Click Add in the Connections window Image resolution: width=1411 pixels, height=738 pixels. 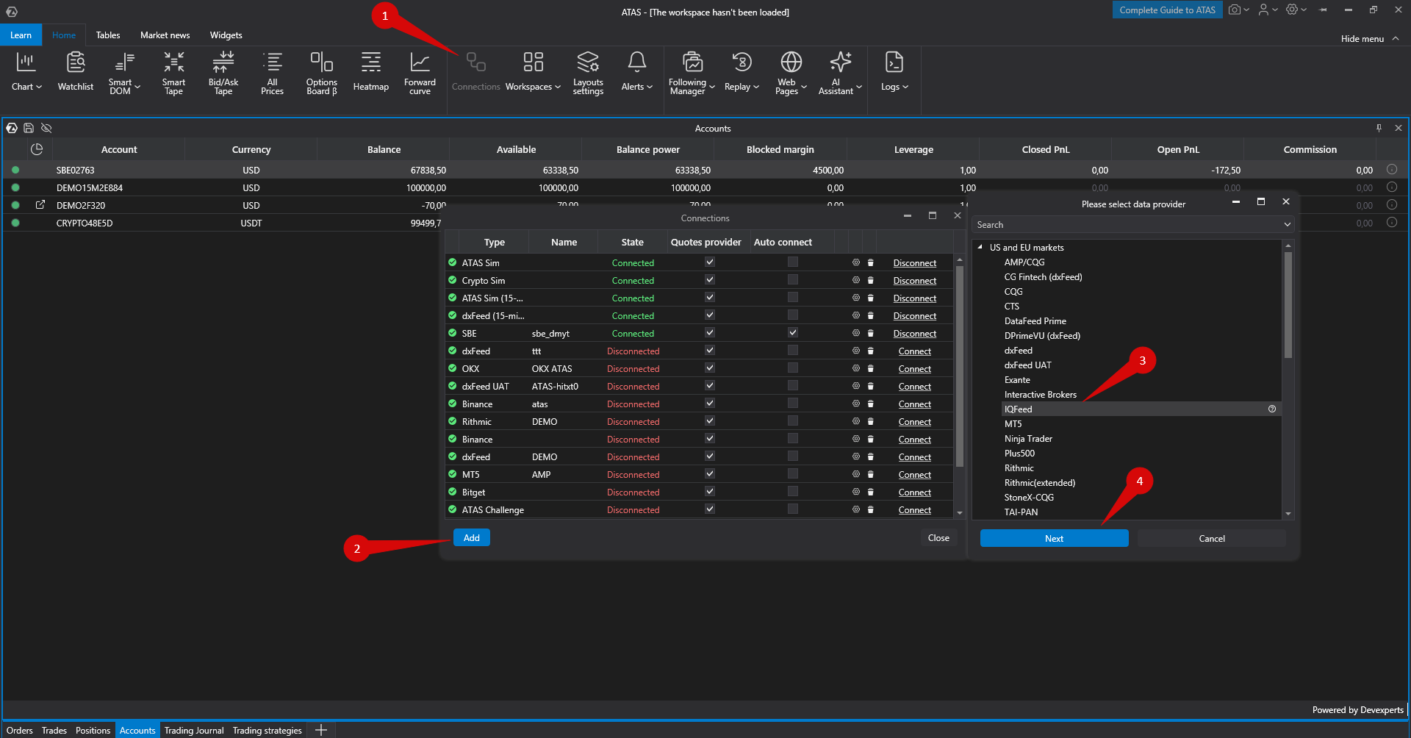pos(472,538)
